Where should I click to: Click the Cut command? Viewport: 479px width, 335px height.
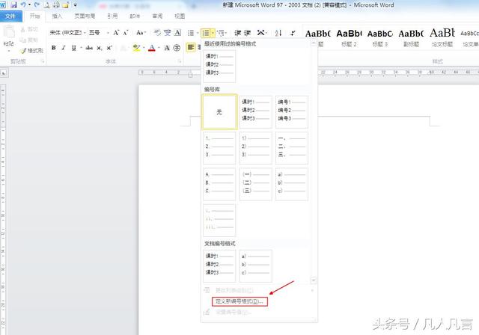tap(29, 29)
